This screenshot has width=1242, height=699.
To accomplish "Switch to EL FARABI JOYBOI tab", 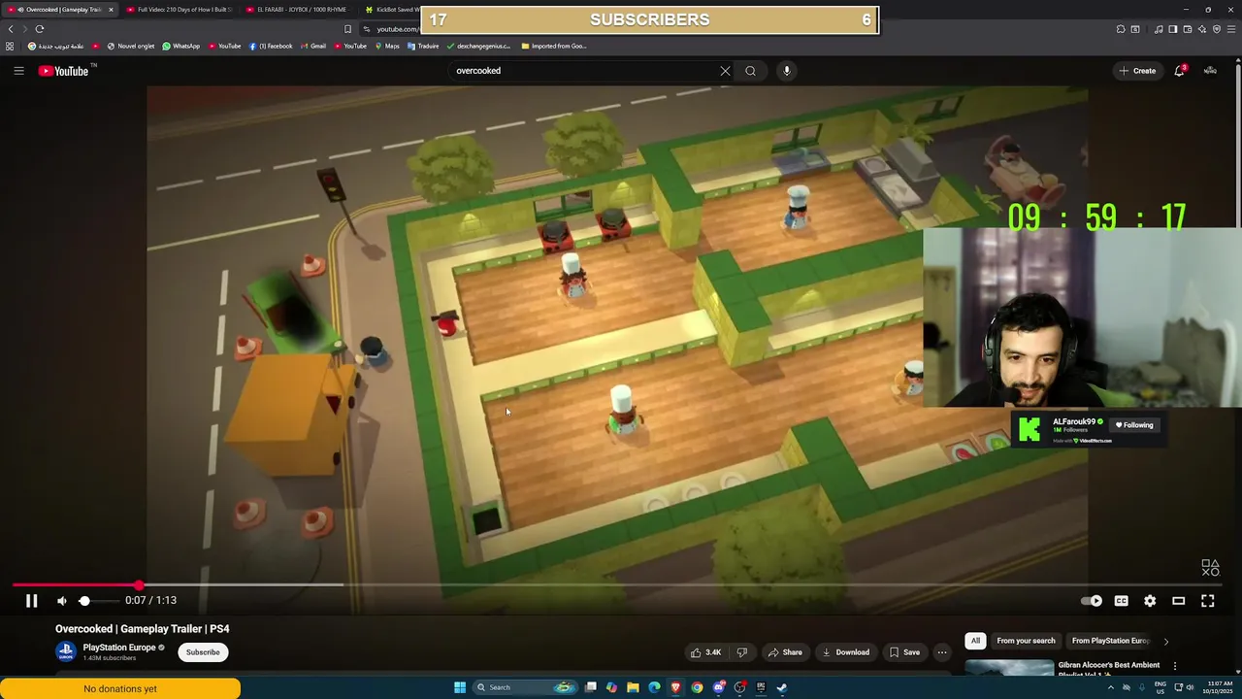I will (x=298, y=10).
